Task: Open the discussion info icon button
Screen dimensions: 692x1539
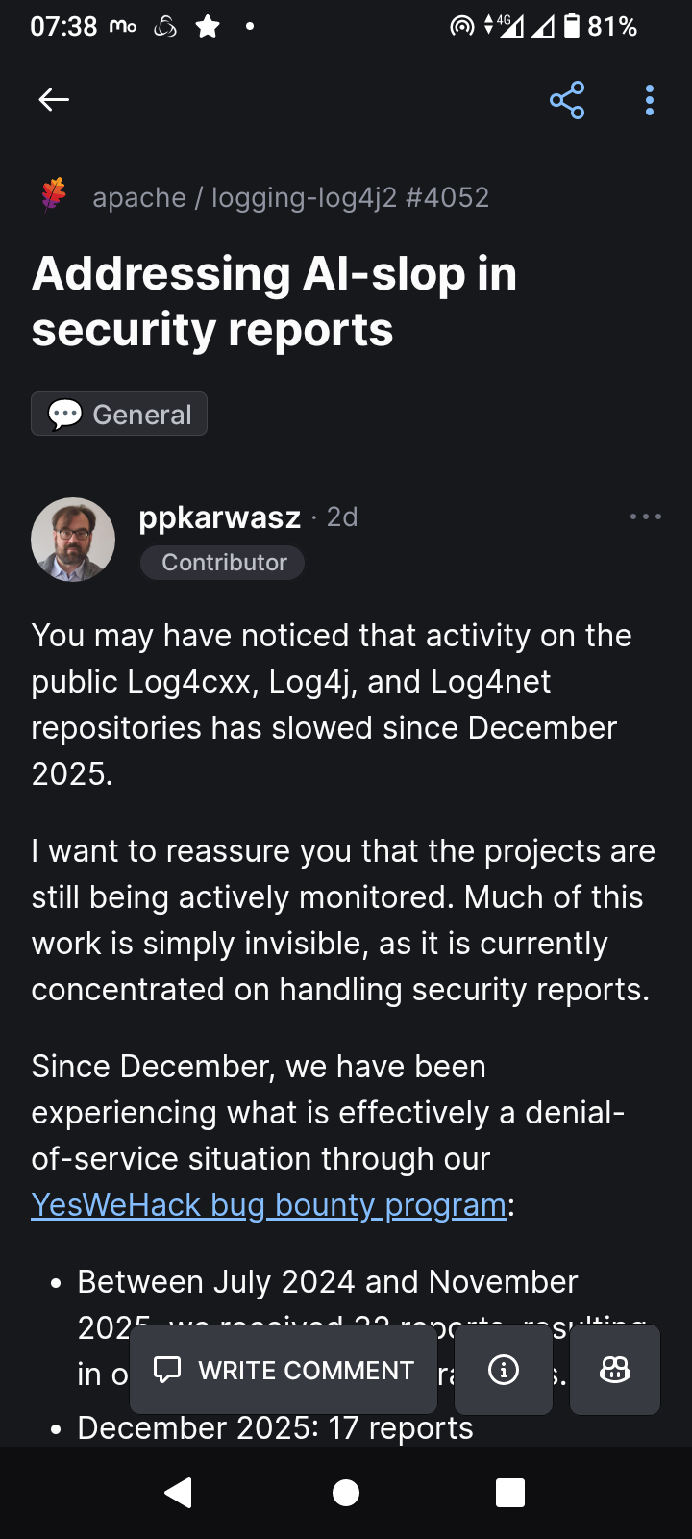Action: (x=504, y=1370)
